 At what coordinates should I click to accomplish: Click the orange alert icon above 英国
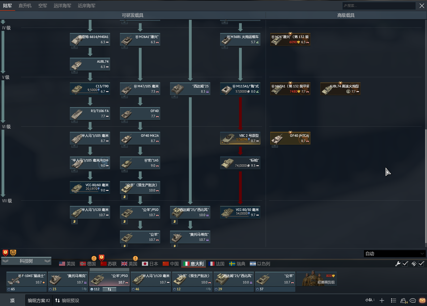135,258
